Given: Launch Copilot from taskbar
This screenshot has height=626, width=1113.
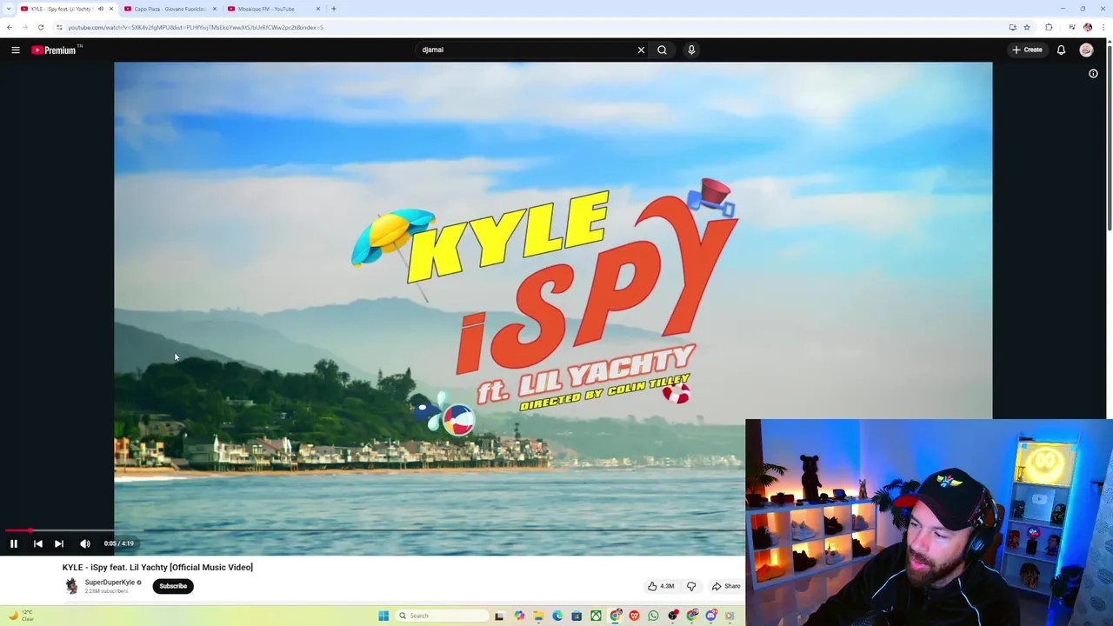Looking at the screenshot, I should 519,616.
